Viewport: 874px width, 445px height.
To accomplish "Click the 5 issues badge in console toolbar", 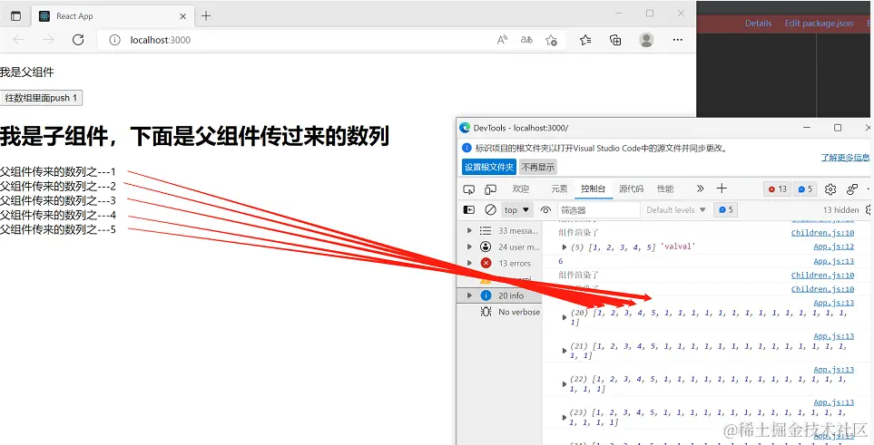I will pyautogui.click(x=726, y=210).
